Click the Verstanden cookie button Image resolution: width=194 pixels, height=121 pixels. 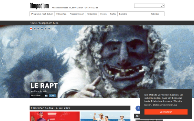point(166,112)
